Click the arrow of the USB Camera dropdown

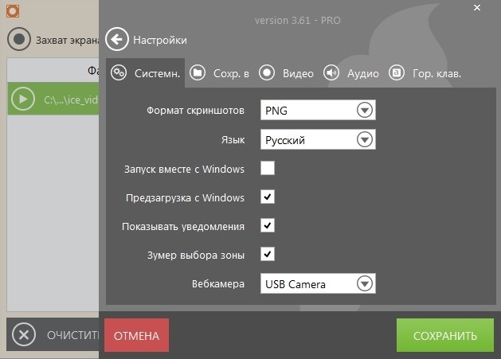365,283
